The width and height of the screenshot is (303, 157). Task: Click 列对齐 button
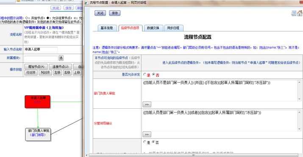point(45,72)
